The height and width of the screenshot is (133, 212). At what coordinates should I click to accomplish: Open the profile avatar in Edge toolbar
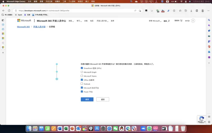tap(203, 11)
